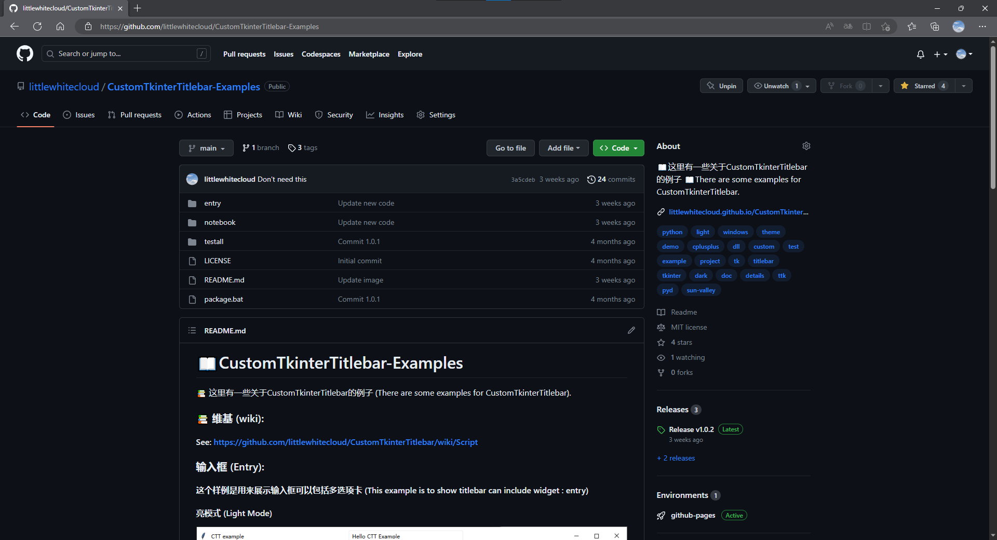
Task: Click the search or jump to field
Action: coord(126,53)
